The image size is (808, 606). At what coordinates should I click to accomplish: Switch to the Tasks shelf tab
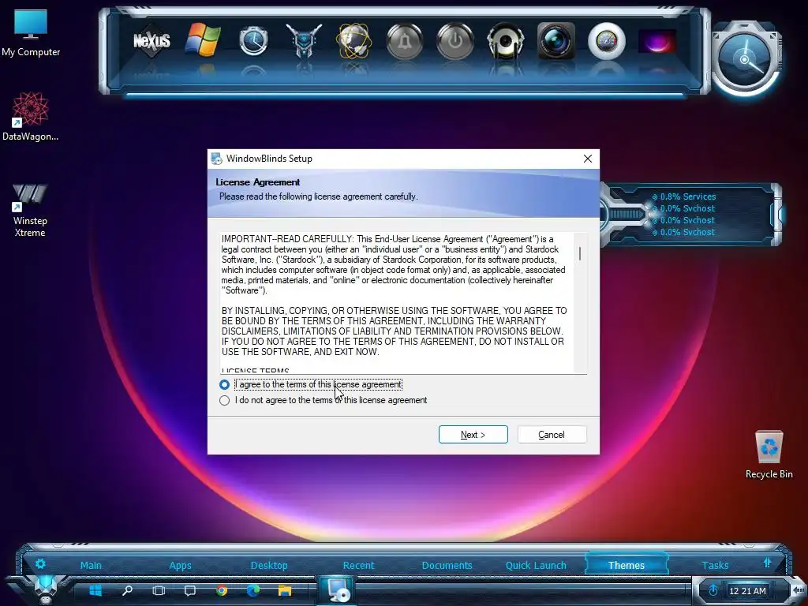(x=715, y=565)
